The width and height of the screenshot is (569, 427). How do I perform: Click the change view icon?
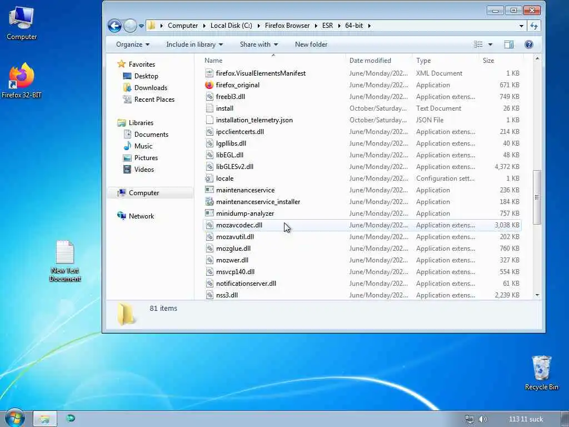click(x=478, y=44)
